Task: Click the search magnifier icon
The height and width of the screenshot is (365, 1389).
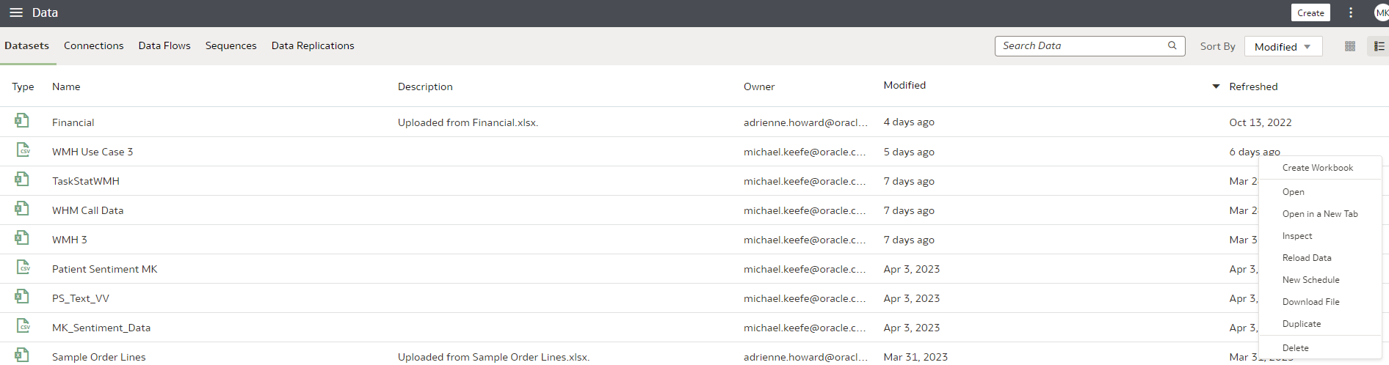Action: click(x=1172, y=45)
